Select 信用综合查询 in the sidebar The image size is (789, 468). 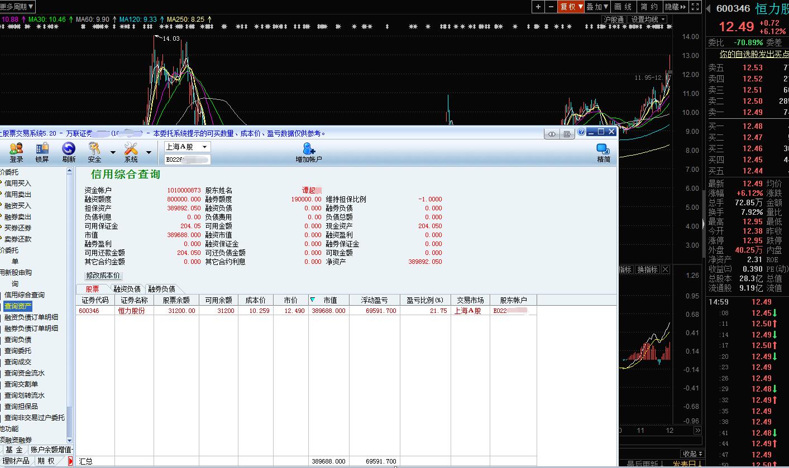tap(25, 295)
